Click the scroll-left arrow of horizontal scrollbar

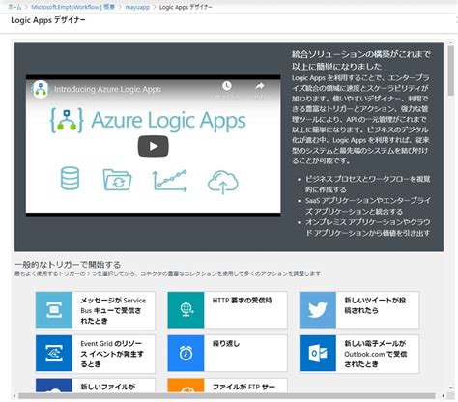[14, 396]
